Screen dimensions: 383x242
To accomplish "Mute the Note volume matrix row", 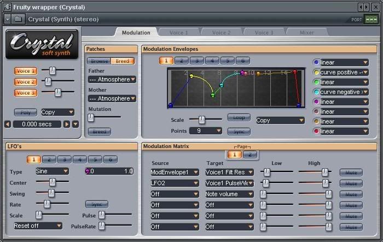I will click(x=351, y=194).
